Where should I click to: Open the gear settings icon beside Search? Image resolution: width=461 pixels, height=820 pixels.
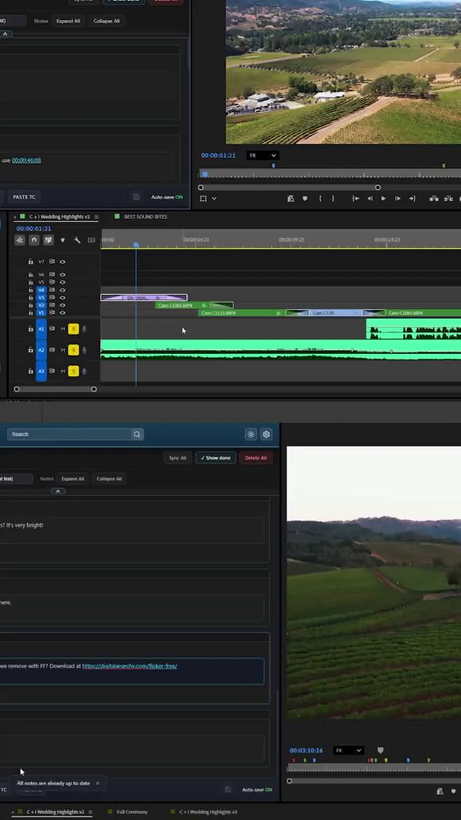pyautogui.click(x=267, y=434)
